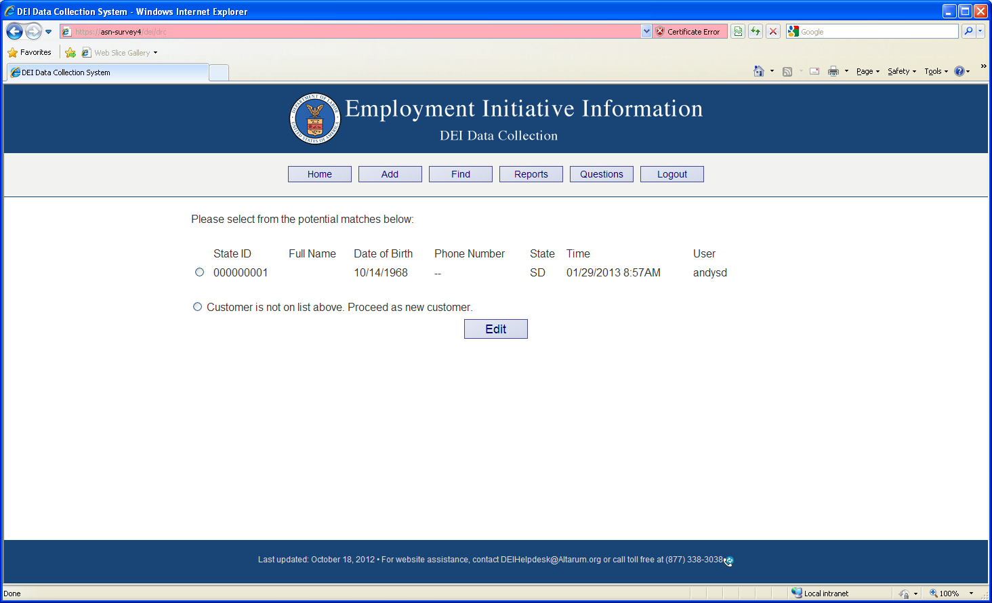Click the Add to Favorites Bar icon
This screenshot has height=603, width=992.
(x=70, y=52)
